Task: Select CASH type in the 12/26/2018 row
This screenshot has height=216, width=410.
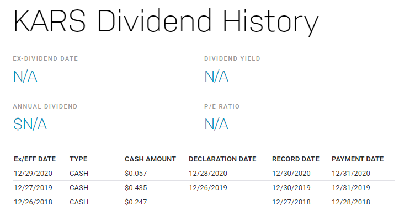Action: coord(79,202)
